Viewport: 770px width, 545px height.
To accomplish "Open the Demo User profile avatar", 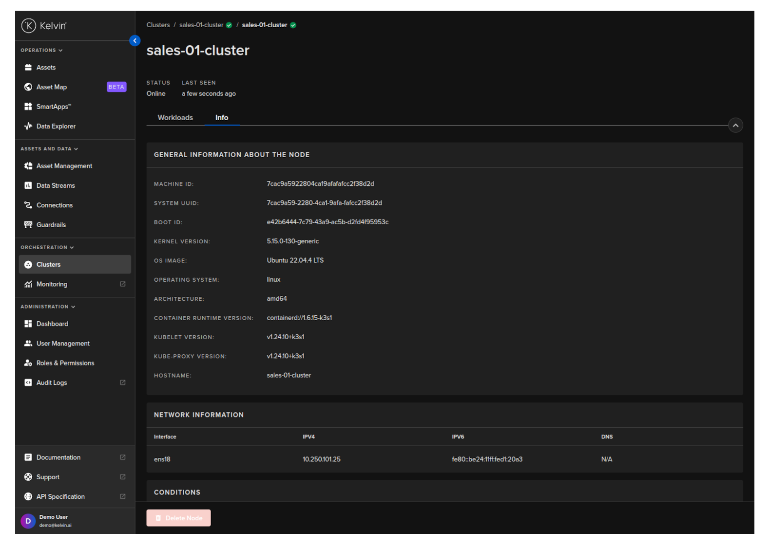I will (x=28, y=521).
